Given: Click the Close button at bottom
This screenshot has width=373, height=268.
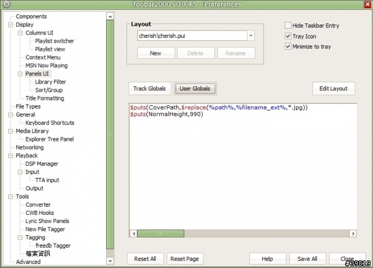Looking at the screenshot, I should (x=347, y=259).
